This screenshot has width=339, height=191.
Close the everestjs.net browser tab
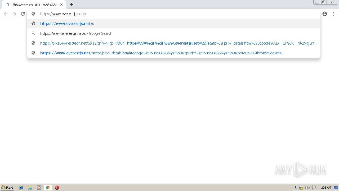(x=61, y=5)
